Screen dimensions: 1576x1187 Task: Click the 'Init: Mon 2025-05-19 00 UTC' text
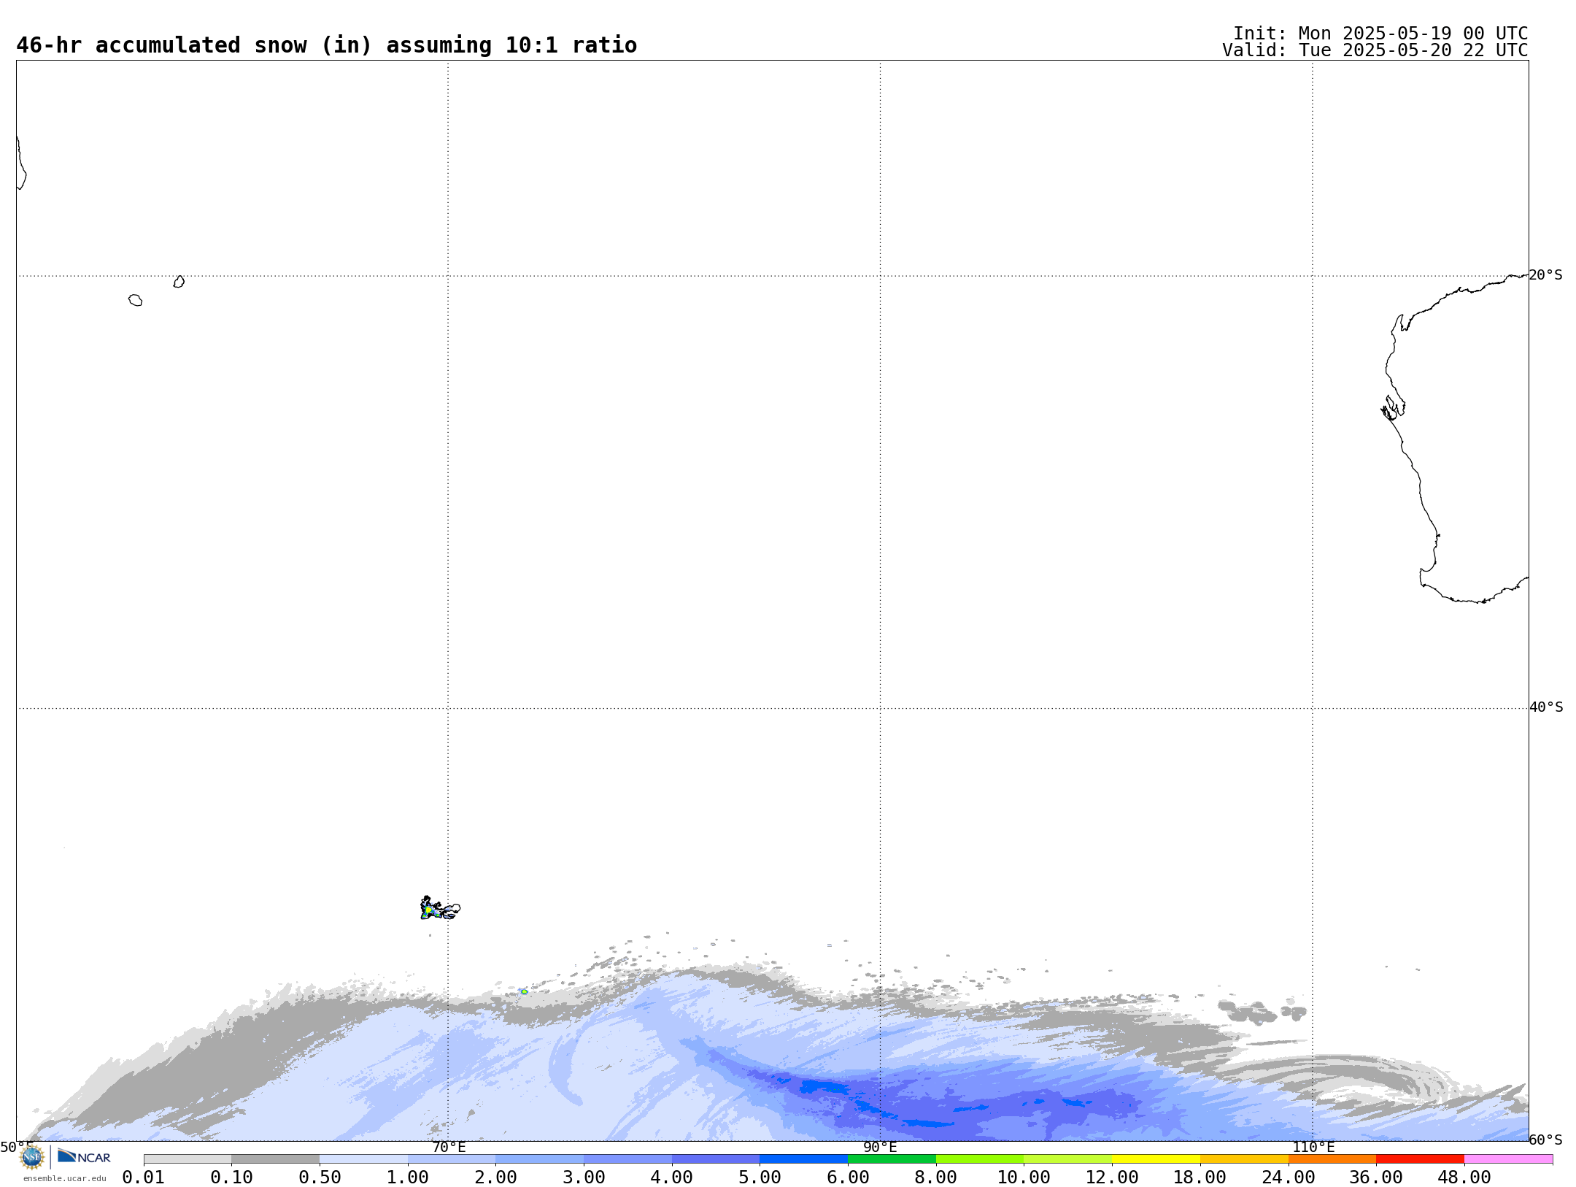(x=1380, y=34)
